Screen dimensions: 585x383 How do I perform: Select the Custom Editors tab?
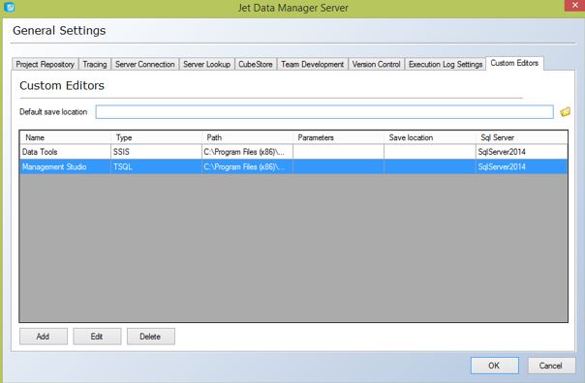pyautogui.click(x=514, y=63)
